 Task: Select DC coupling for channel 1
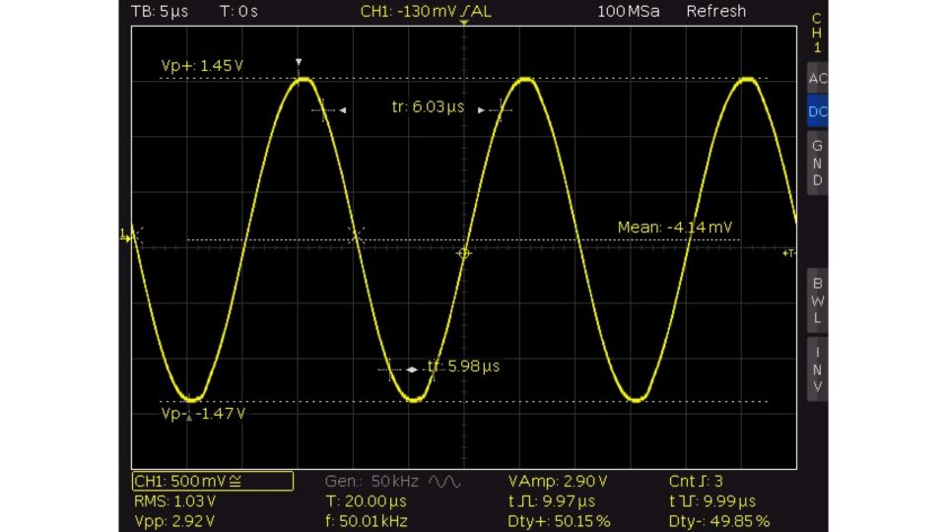coord(817,111)
